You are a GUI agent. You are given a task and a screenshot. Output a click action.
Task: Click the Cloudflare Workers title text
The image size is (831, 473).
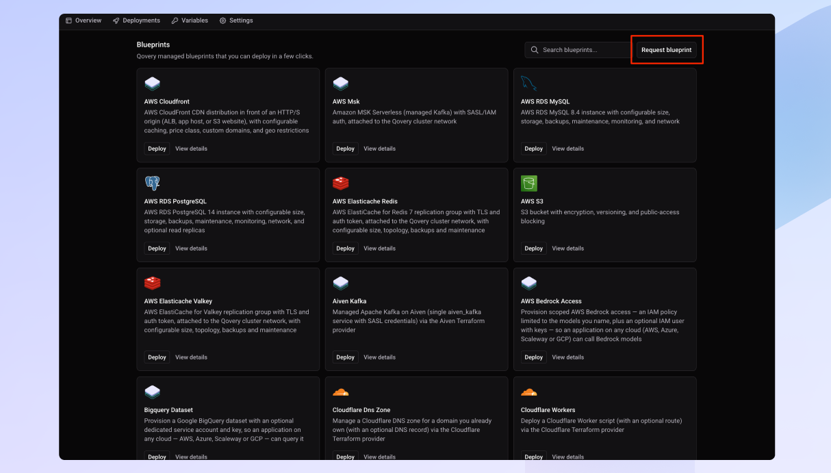coord(548,410)
